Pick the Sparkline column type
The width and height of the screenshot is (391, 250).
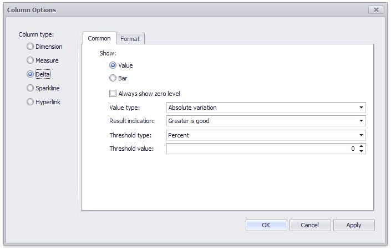[x=31, y=88]
